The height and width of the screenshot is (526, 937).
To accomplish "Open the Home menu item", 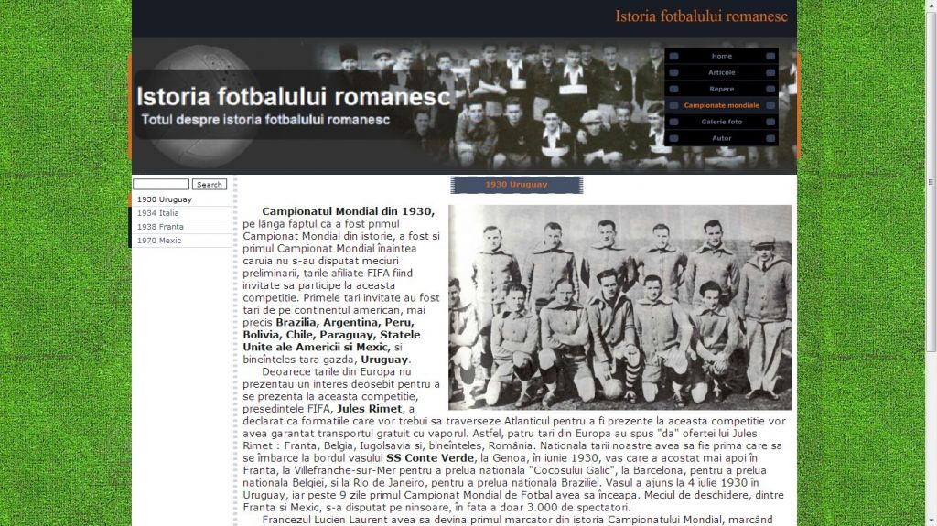I will 721,56.
